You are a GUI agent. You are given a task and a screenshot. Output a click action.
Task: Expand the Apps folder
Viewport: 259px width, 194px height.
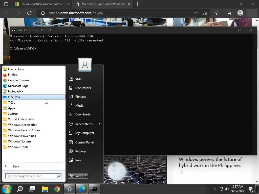(34, 108)
